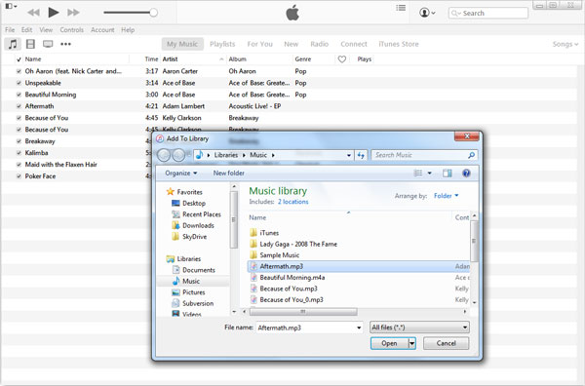The width and height of the screenshot is (585, 386).
Task: Open the Organize dropdown menu
Action: (181, 174)
